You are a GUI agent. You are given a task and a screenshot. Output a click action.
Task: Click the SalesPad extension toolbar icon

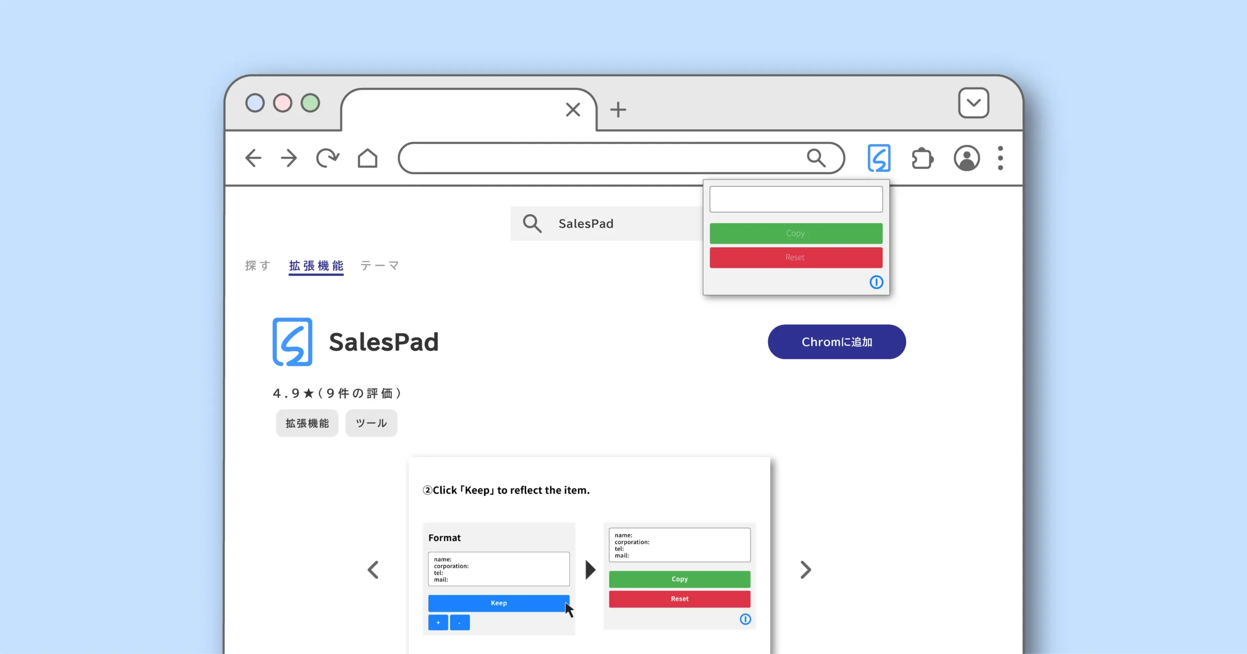pos(879,158)
